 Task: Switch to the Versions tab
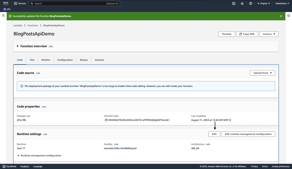[99, 60]
